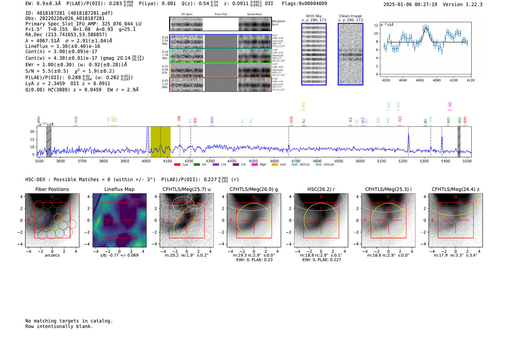
Task: Click the purple CIV legend swatch
Action: [x=216, y=164]
